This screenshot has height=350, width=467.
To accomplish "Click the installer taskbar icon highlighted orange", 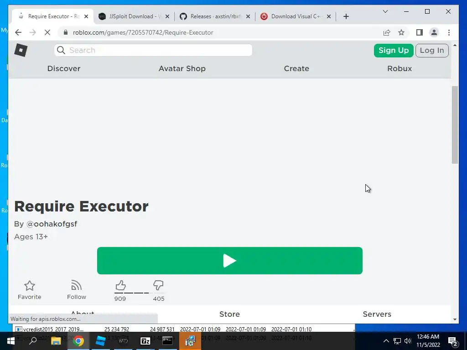I will click(190, 341).
